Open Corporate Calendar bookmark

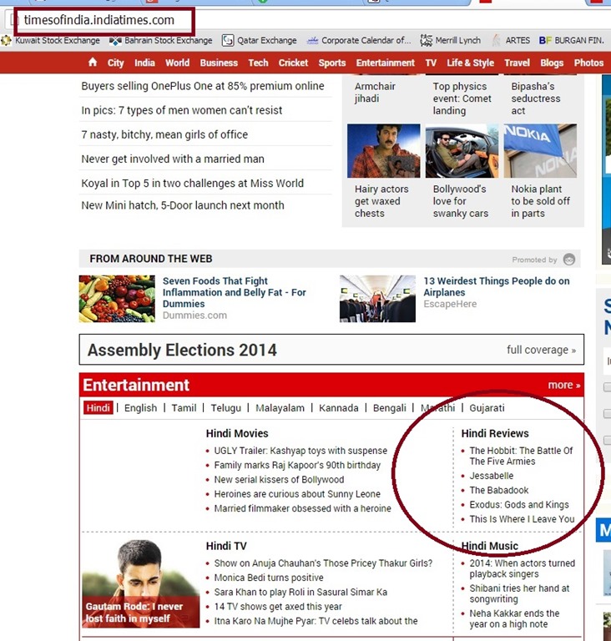coord(359,40)
